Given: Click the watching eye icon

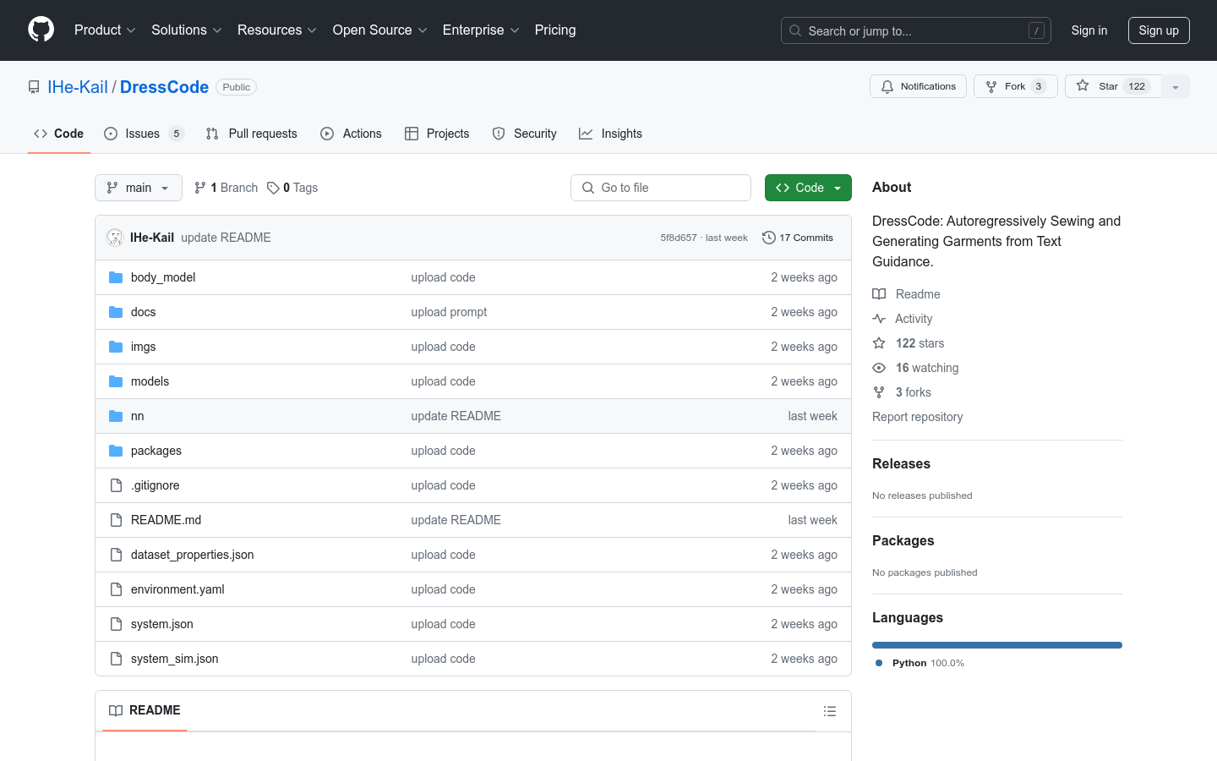Looking at the screenshot, I should pos(879,368).
